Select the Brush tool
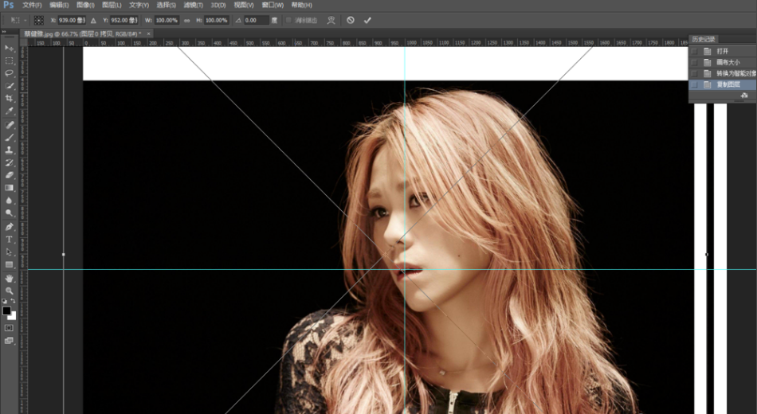 [x=10, y=138]
